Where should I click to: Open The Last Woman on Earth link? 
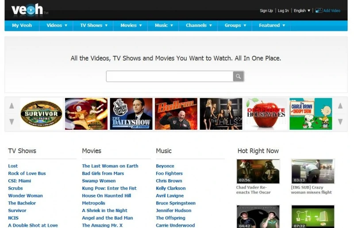[x=110, y=166]
